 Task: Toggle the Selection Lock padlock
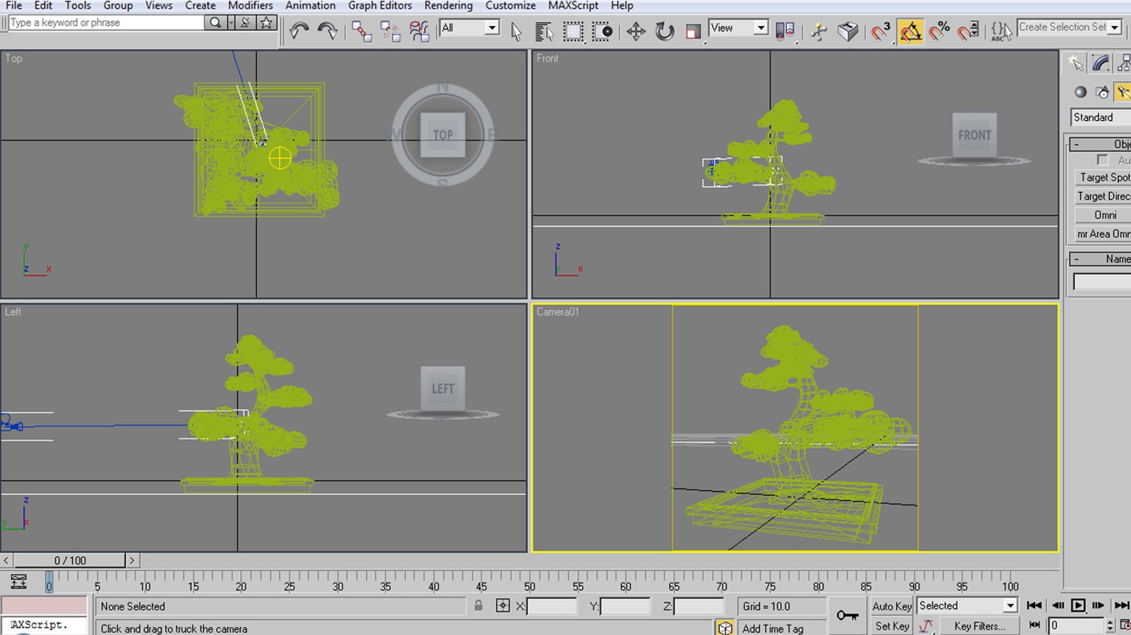tap(478, 606)
